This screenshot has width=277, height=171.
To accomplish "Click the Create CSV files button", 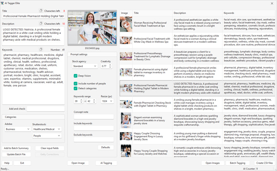I will (x=264, y=163).
